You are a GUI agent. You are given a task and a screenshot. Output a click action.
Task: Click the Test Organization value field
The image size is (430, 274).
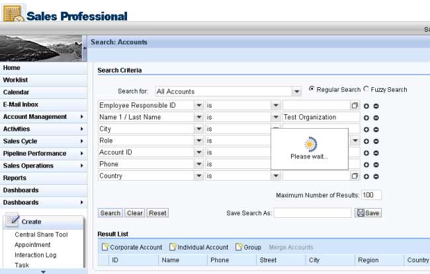point(321,117)
